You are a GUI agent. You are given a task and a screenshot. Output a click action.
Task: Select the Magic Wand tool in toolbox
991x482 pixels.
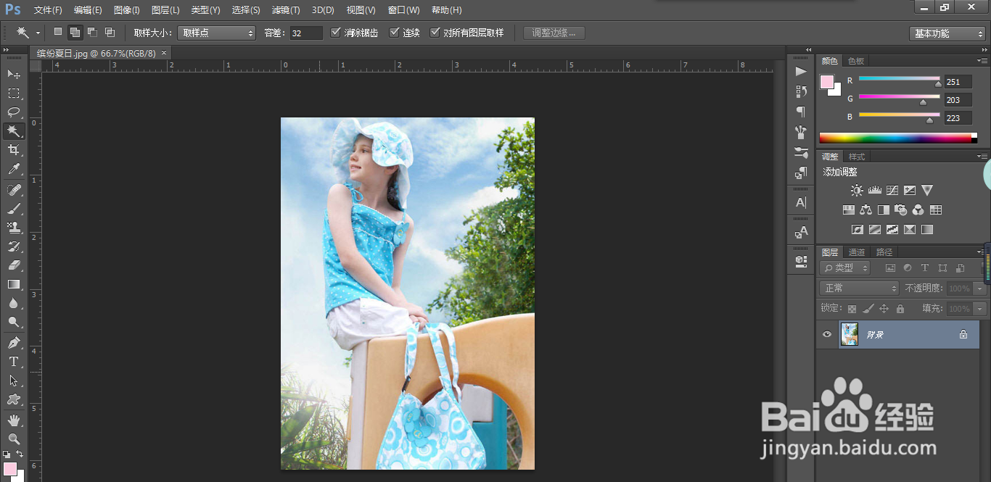pyautogui.click(x=14, y=131)
